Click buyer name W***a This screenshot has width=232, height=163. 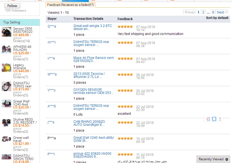pos(51,75)
